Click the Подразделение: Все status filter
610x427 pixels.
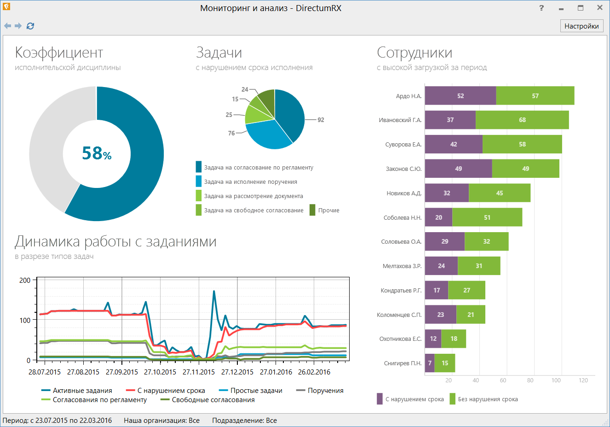coord(244,420)
